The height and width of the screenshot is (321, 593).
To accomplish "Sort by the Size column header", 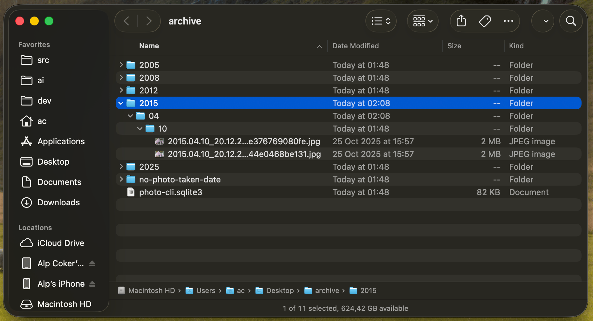I will point(454,46).
